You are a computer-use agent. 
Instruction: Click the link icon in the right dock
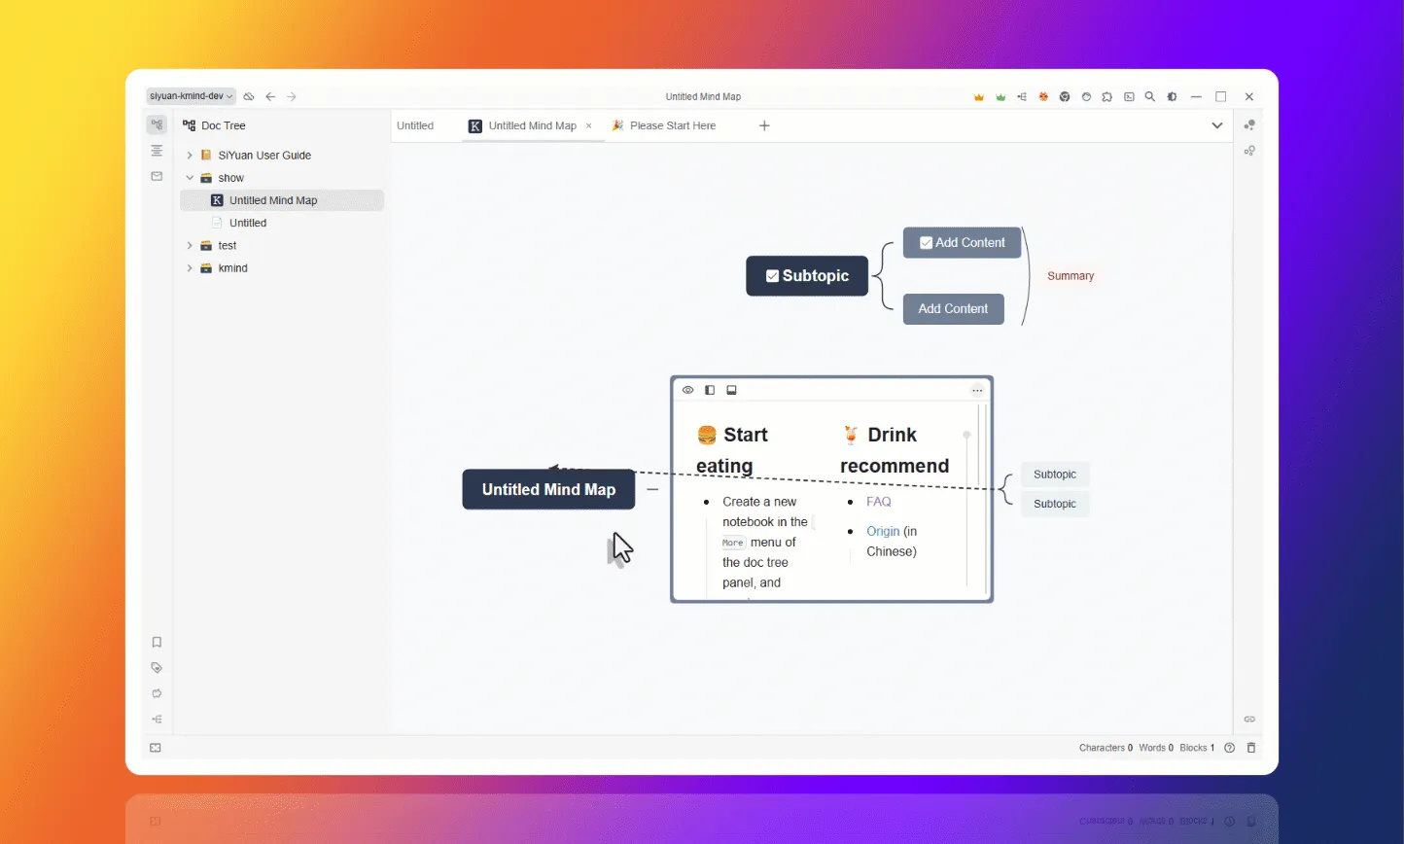click(1249, 720)
